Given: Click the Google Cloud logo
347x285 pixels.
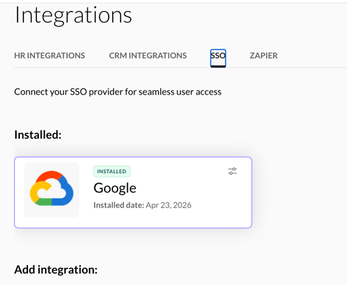Looking at the screenshot, I should click(x=51, y=188).
